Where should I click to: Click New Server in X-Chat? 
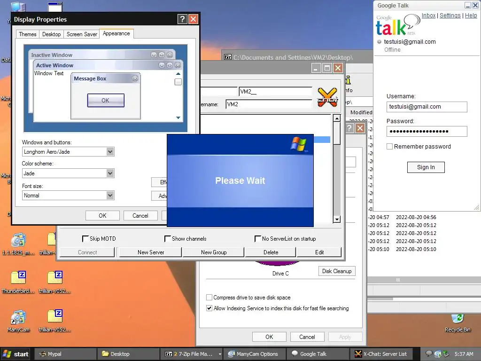151,252
